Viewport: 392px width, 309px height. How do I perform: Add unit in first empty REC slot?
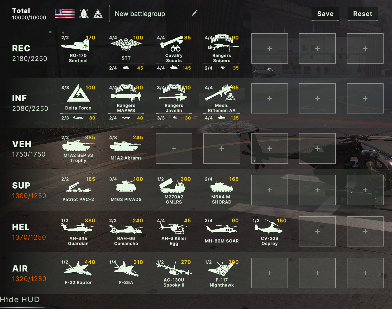click(x=270, y=49)
